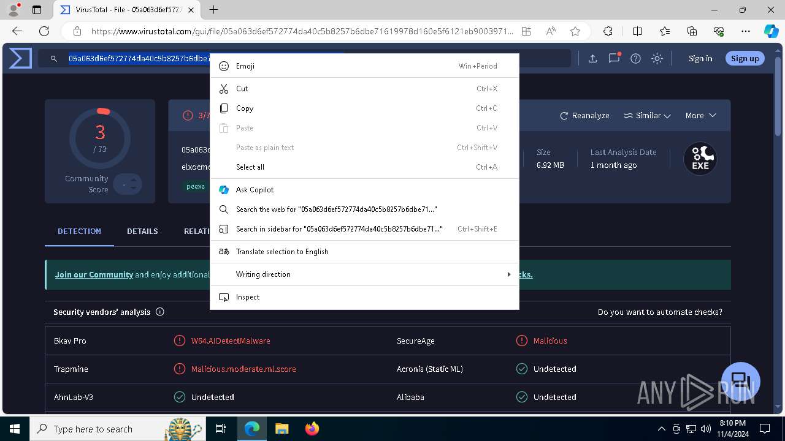Choose Emoji from context menu
This screenshot has width=785, height=441.
click(364, 66)
